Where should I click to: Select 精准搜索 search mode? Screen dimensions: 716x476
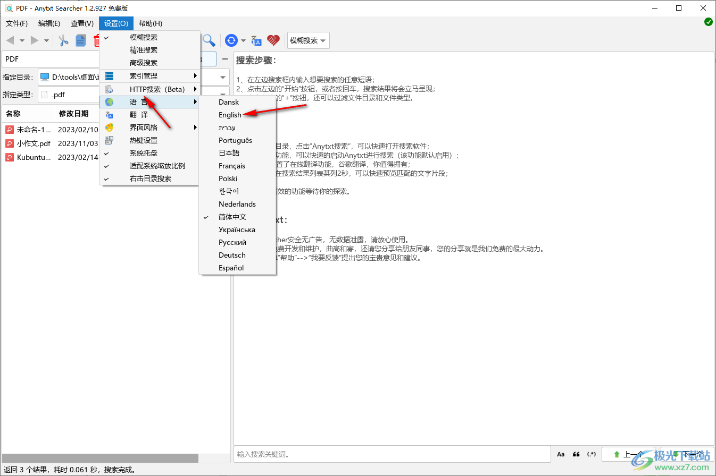[x=149, y=50]
